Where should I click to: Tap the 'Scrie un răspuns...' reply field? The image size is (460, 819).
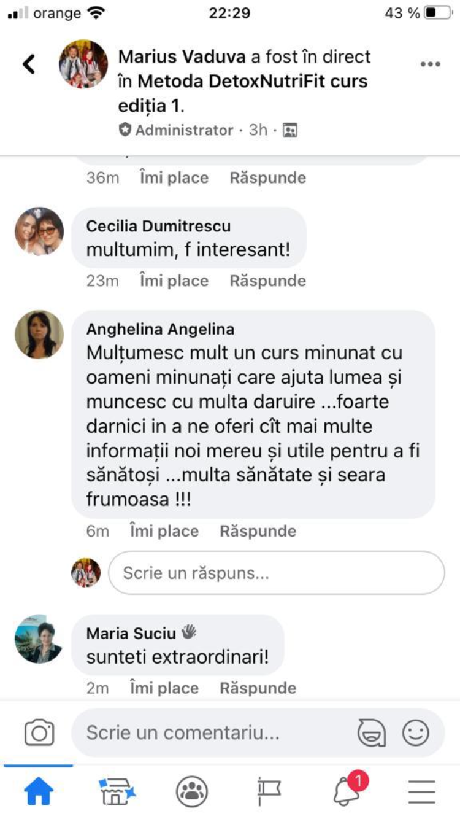click(276, 573)
